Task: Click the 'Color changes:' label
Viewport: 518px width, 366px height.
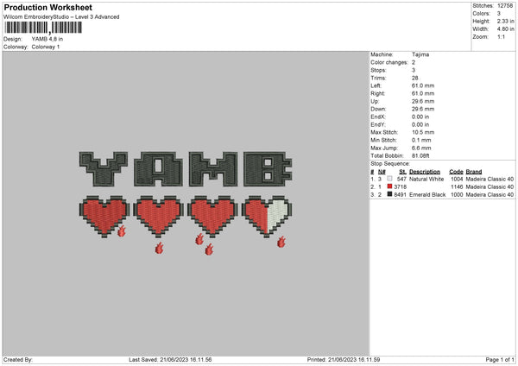Action: (389, 62)
